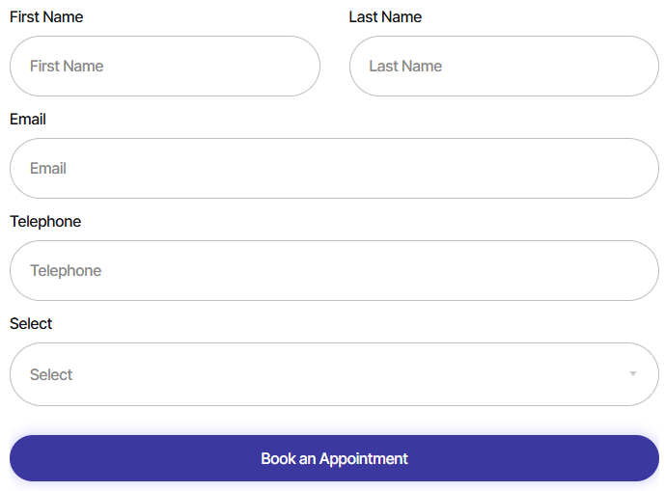Viewport: 665px width, 491px height.
Task: Click the gray "Select" placeholder in the dropdown
Action: [x=51, y=375]
